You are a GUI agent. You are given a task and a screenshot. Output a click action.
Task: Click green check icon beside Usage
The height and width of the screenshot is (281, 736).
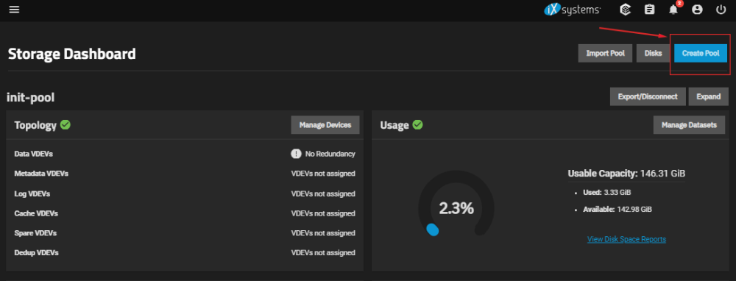pos(417,125)
